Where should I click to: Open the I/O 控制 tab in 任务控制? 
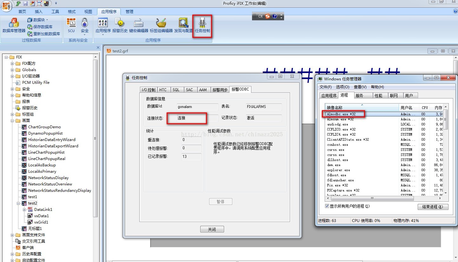tap(149, 90)
